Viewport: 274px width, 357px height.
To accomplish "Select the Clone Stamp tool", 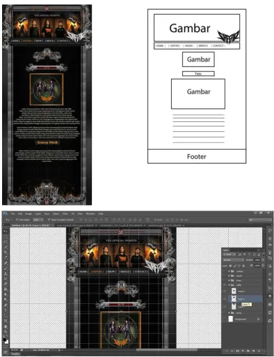I will pyautogui.click(x=6, y=273).
